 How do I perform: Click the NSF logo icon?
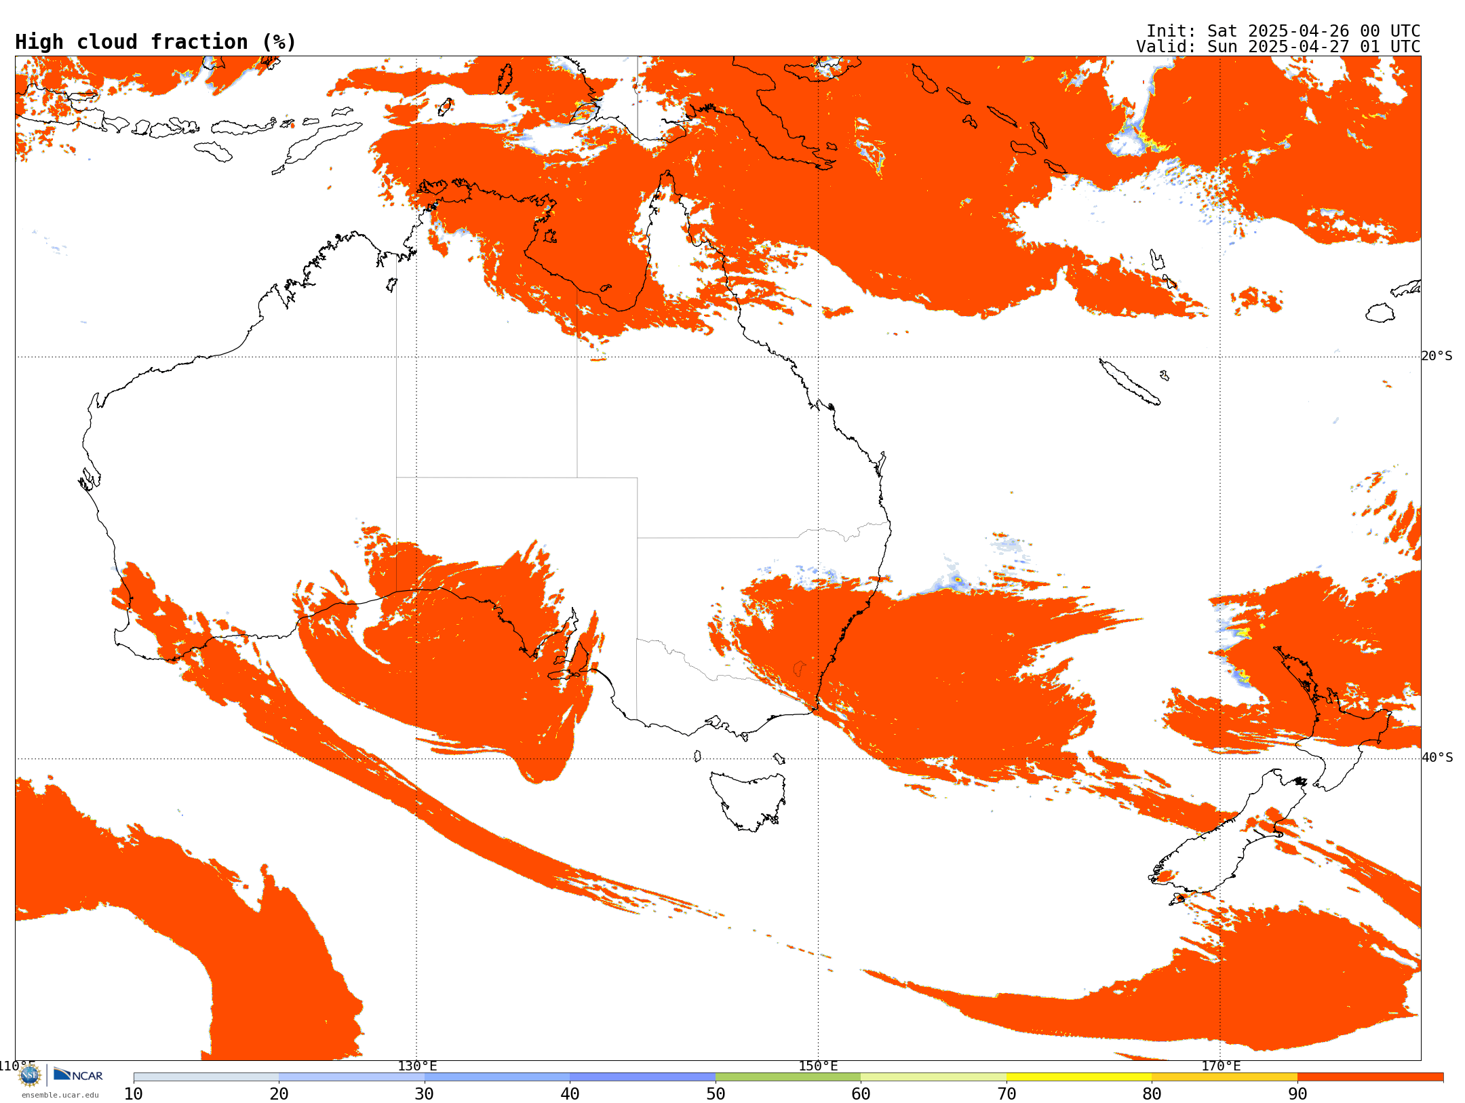point(30,1075)
